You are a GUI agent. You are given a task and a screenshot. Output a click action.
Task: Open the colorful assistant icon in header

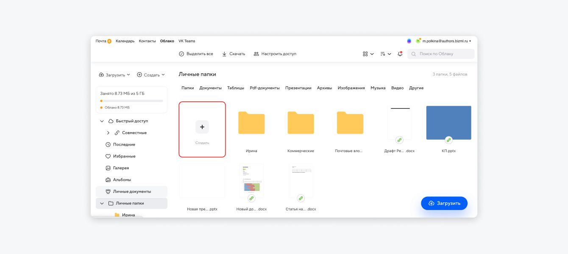(409, 41)
